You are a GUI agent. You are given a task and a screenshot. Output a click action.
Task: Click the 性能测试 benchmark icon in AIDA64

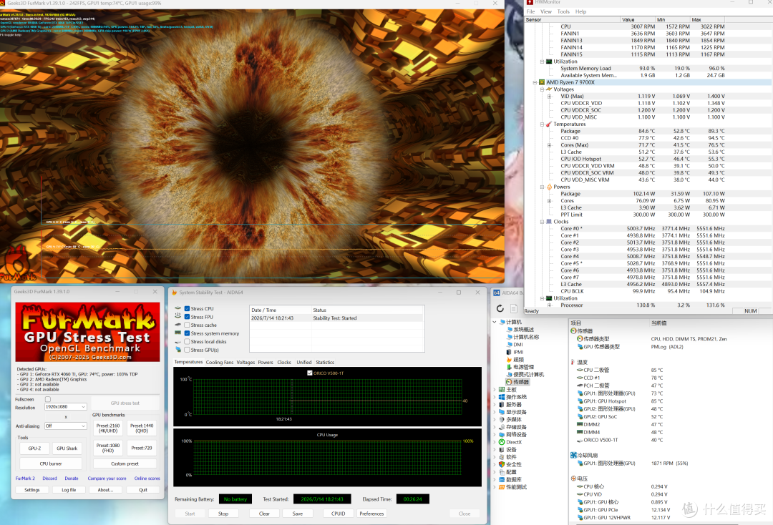[x=502, y=487]
